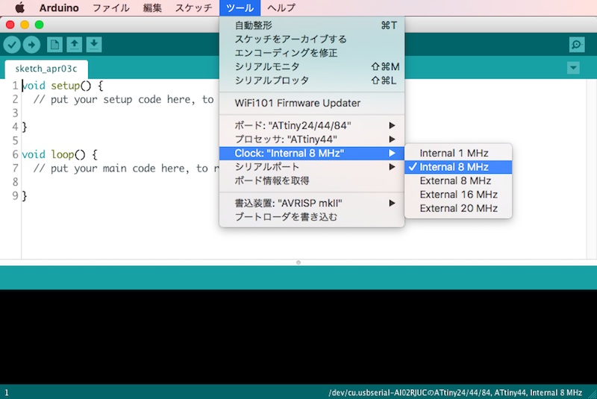
Task: Create a new sketch with the New icon
Action: 54,45
